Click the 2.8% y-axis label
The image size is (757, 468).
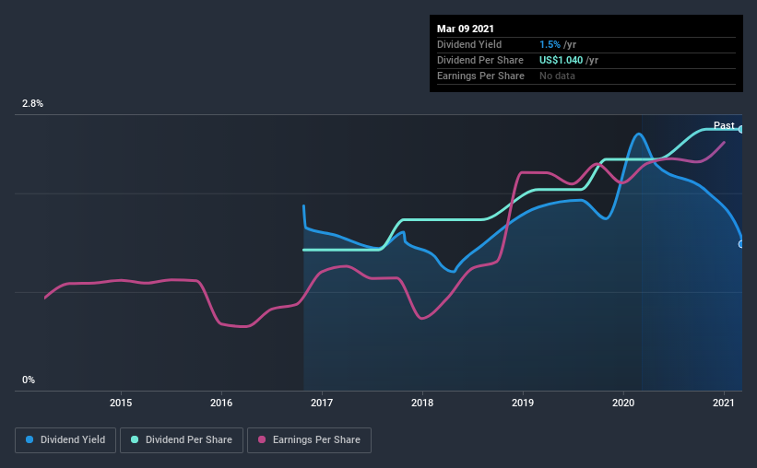32,104
